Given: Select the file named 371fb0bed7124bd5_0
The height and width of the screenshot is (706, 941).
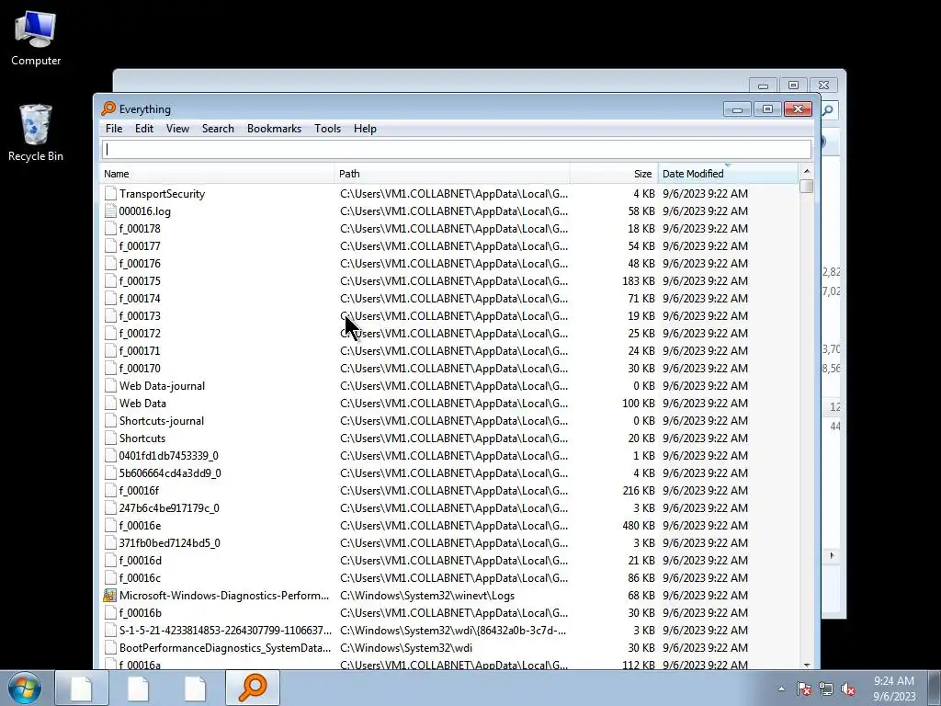Looking at the screenshot, I should 169,542.
